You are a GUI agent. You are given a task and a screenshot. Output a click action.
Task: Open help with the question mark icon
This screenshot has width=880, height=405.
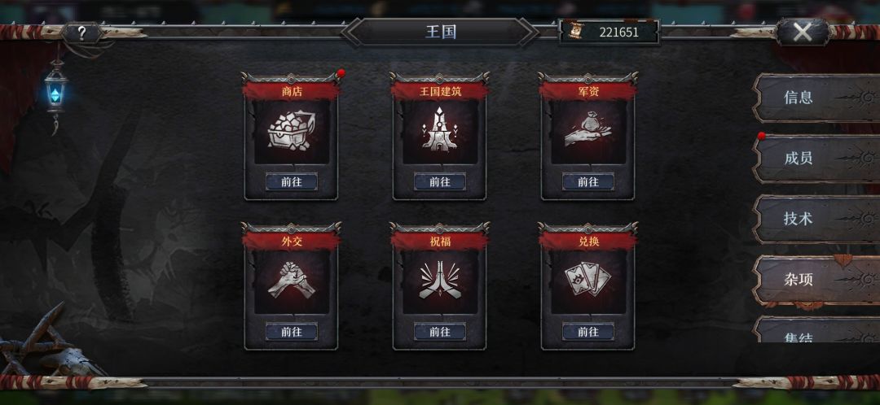pyautogui.click(x=82, y=33)
